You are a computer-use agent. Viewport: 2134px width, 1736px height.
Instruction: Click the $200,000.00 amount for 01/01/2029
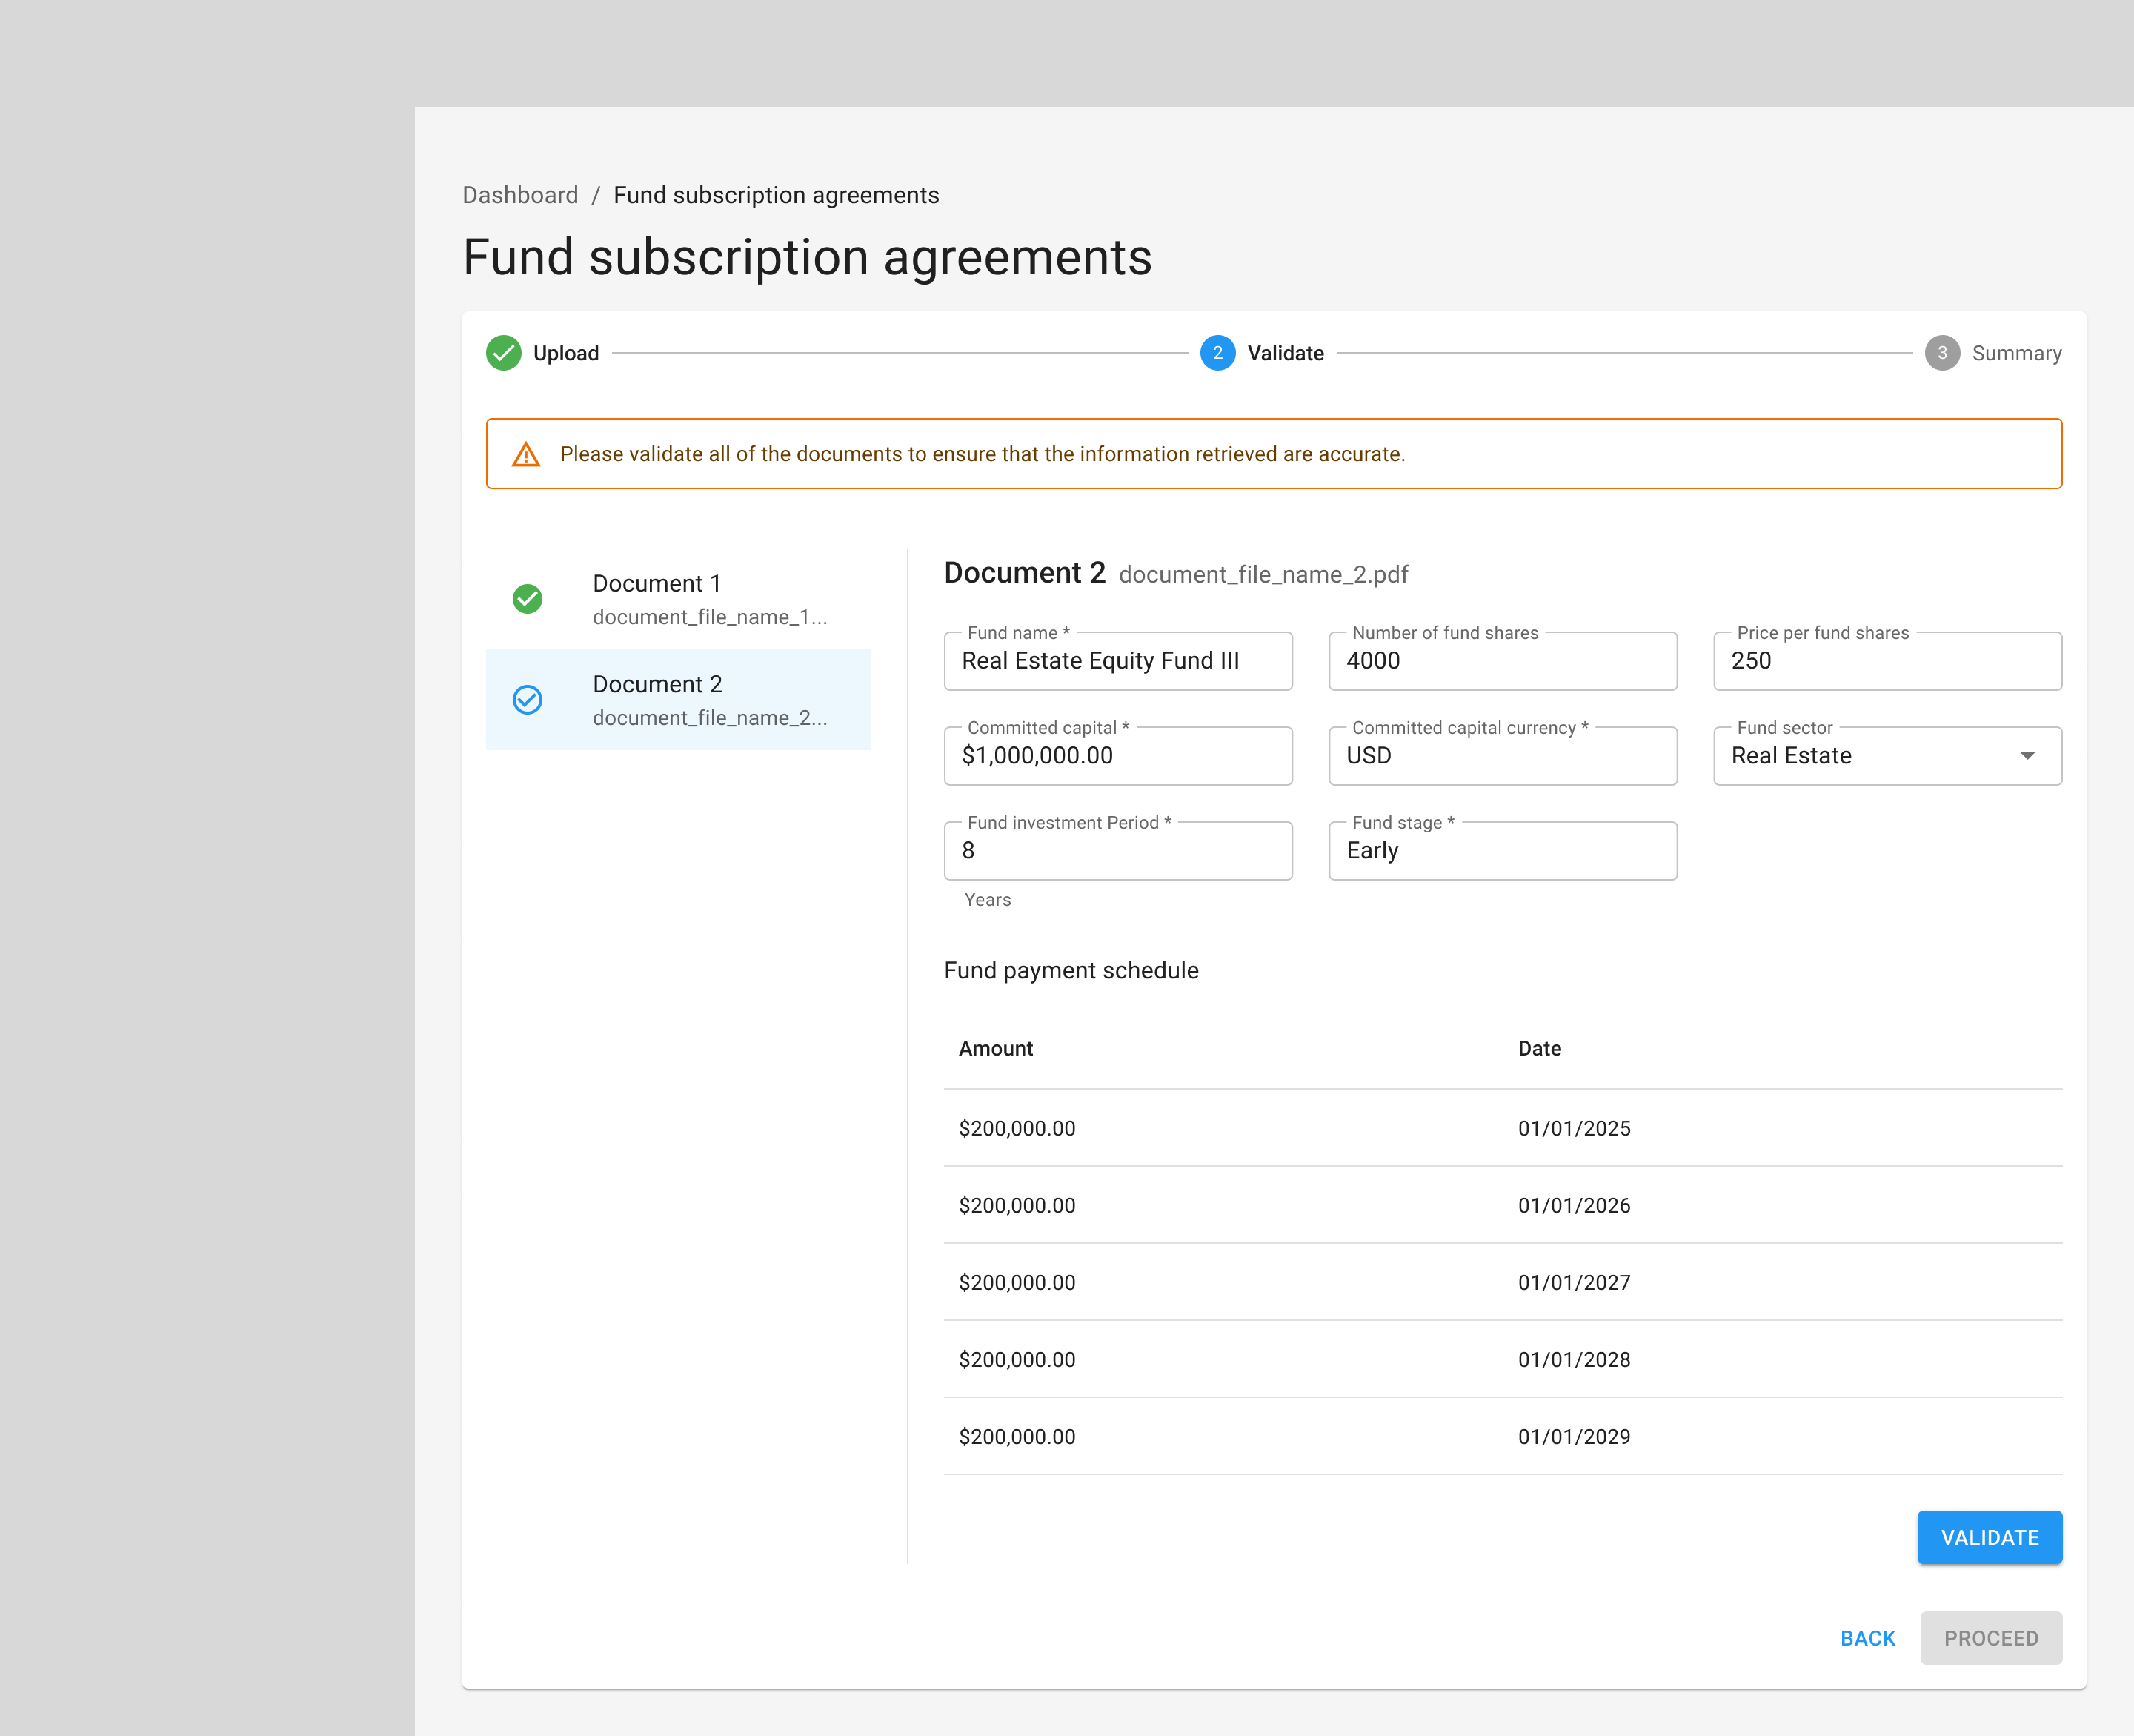pos(1017,1436)
